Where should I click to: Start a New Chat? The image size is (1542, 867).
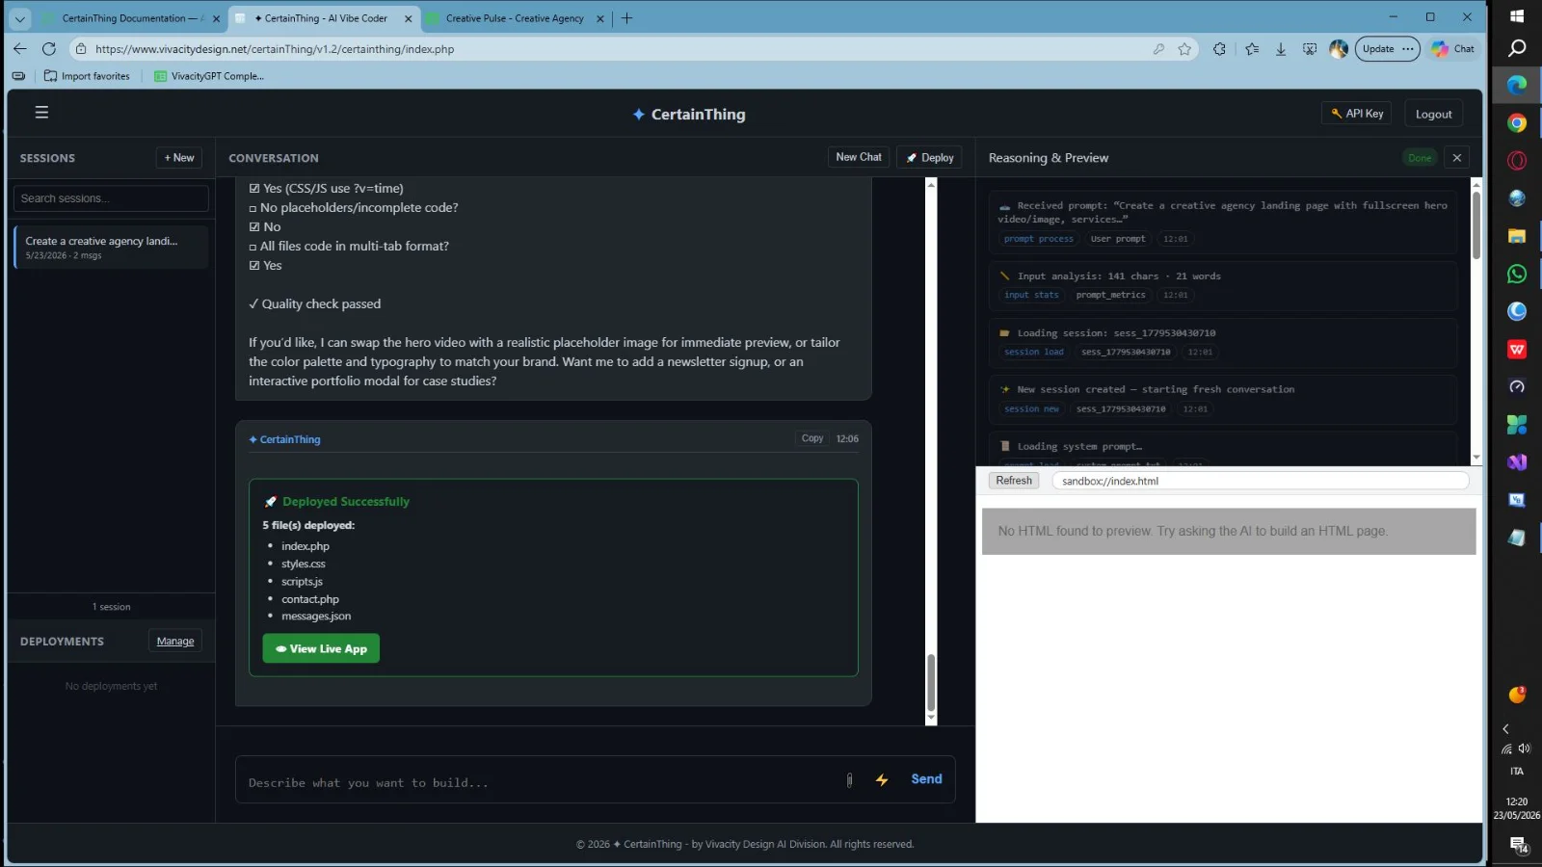point(859,157)
